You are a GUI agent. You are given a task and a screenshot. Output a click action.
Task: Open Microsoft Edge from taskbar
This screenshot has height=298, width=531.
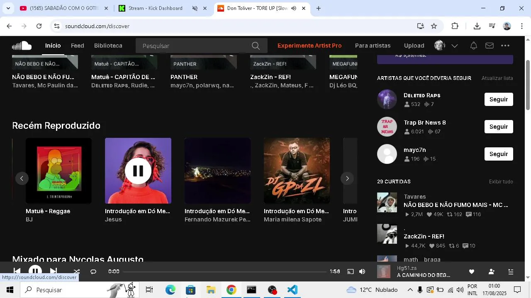tap(170, 290)
